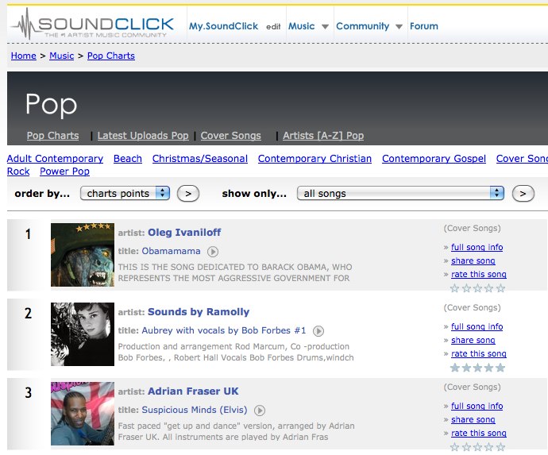Share song Aubrey by Sounds by Ramolly
The width and height of the screenshot is (548, 455).
click(x=473, y=341)
